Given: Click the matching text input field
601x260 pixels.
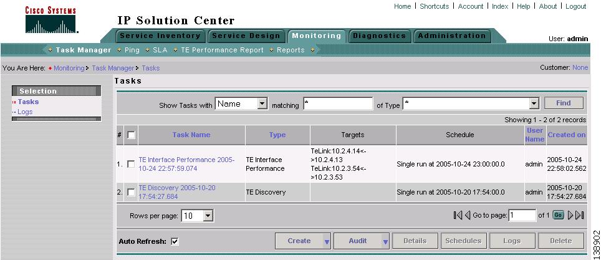Looking at the screenshot, I should point(338,104).
